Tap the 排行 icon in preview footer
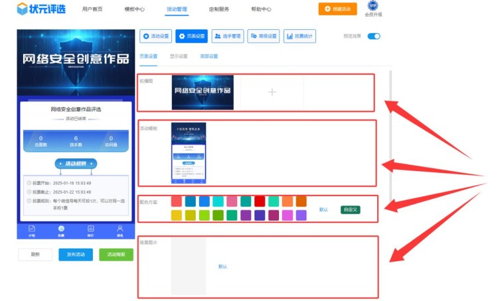 91,231
